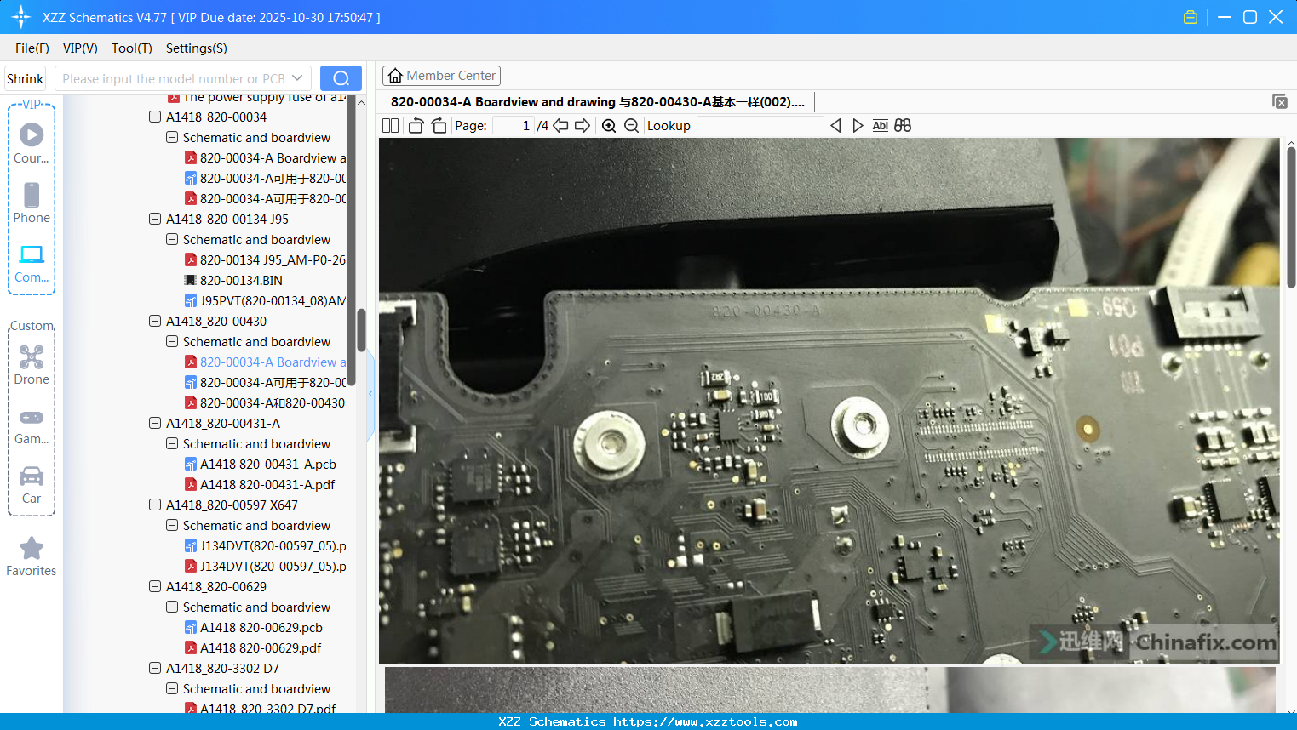Go to next page arrow
This screenshot has height=730, width=1297.
point(583,126)
